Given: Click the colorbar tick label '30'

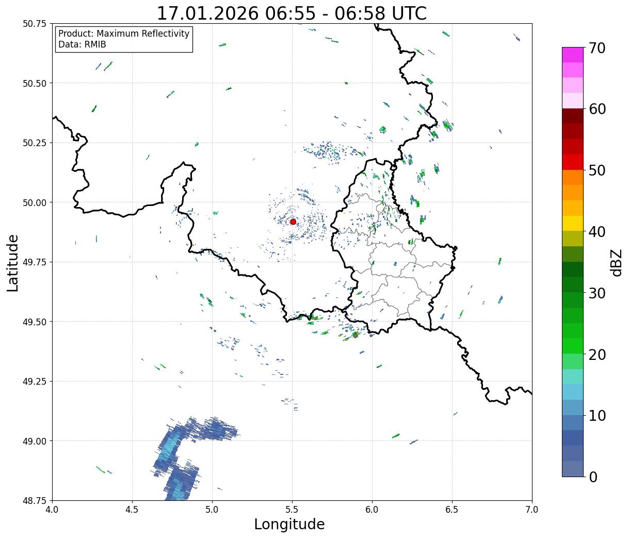Looking at the screenshot, I should pyautogui.click(x=597, y=293).
